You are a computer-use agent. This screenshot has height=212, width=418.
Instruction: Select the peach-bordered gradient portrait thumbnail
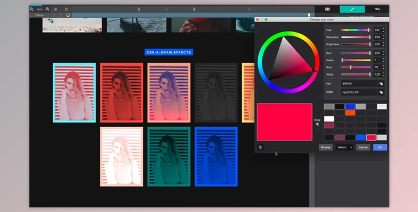169,93
